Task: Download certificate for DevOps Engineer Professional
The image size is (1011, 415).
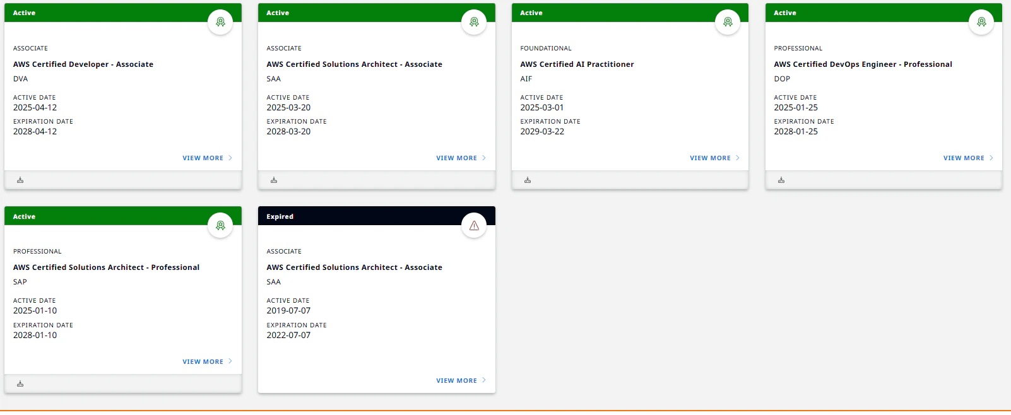Action: click(x=781, y=180)
